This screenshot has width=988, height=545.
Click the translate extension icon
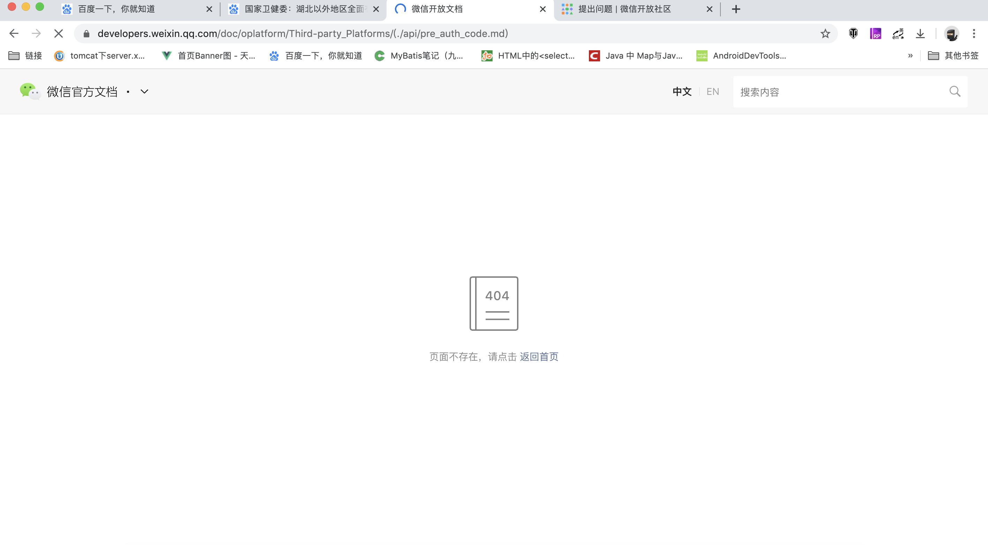point(898,34)
